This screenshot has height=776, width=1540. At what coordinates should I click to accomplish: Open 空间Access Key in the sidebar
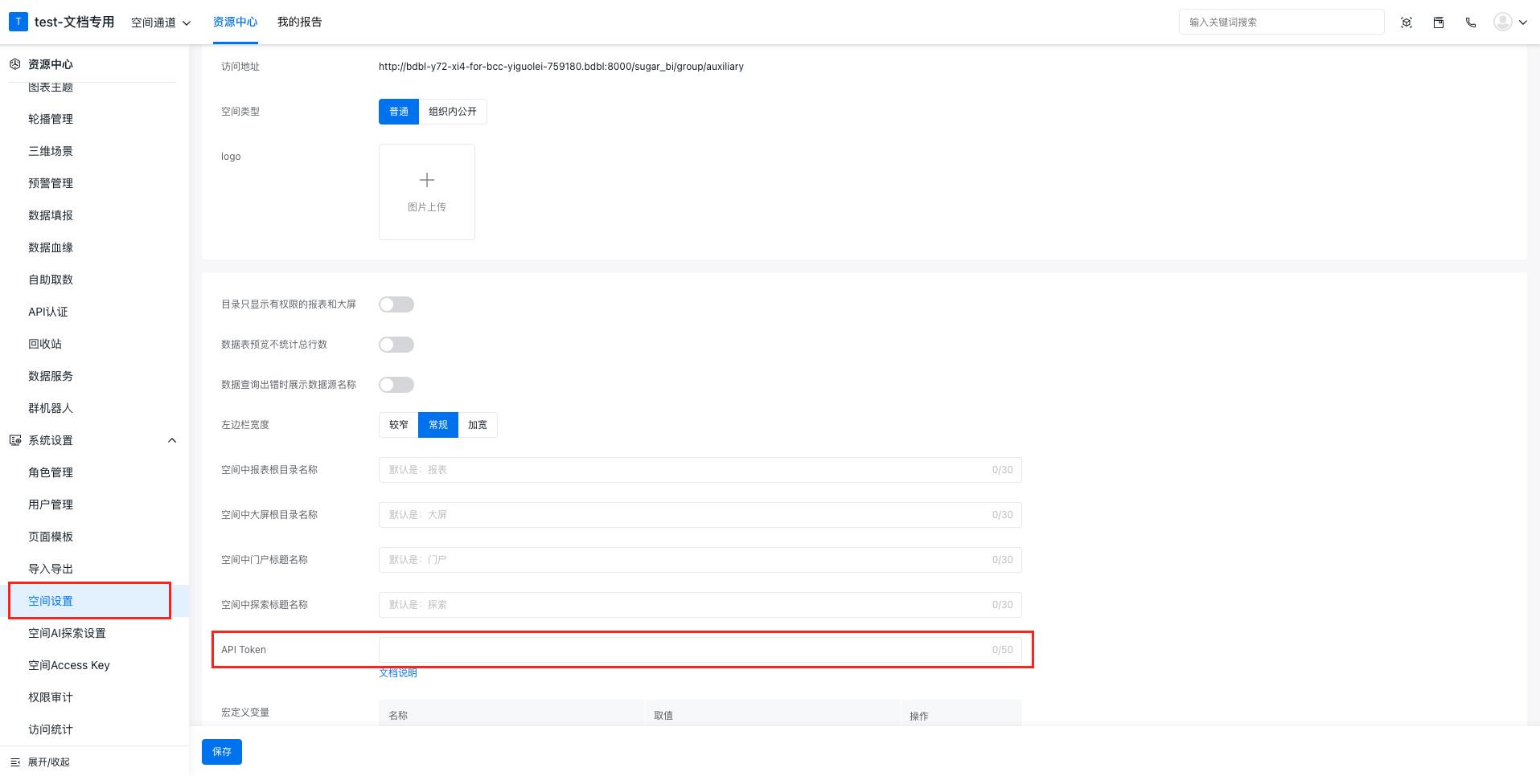click(x=69, y=665)
